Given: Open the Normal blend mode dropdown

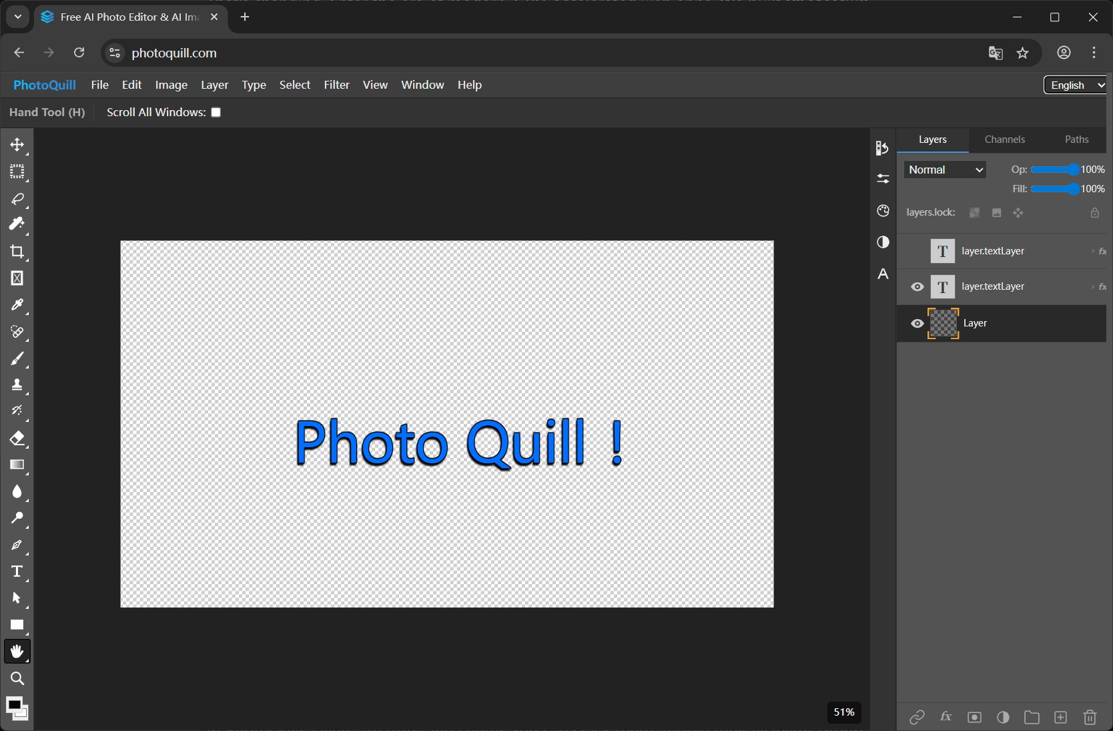Looking at the screenshot, I should [x=945, y=170].
